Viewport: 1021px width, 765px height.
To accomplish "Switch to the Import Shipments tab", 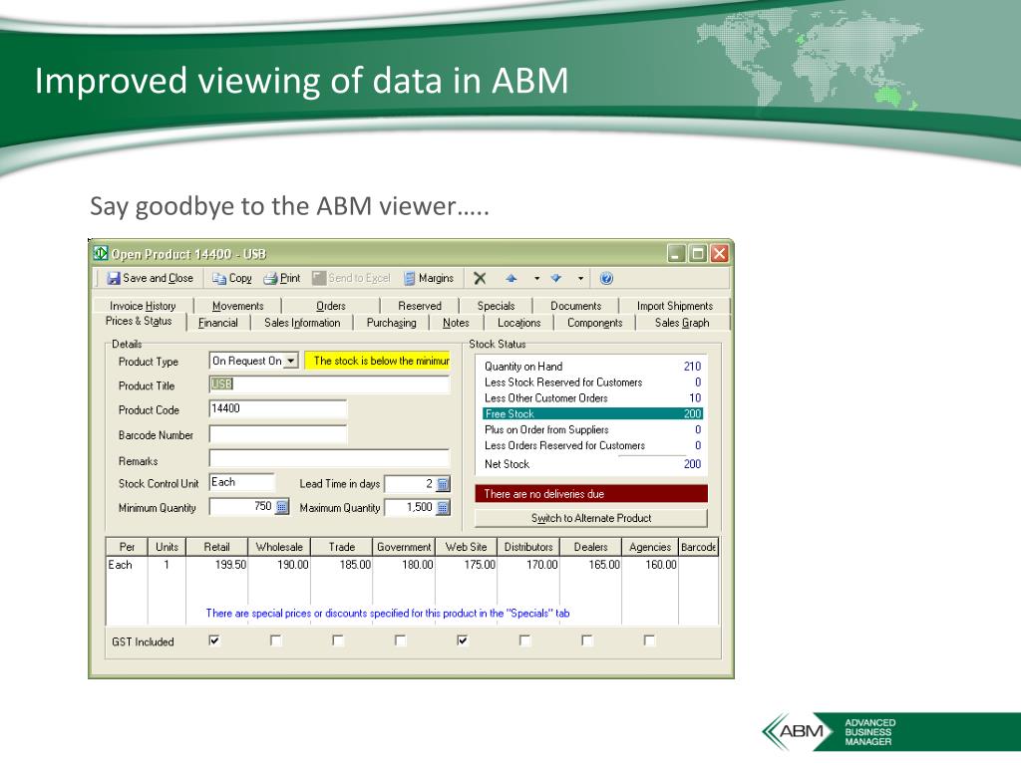I will click(675, 306).
